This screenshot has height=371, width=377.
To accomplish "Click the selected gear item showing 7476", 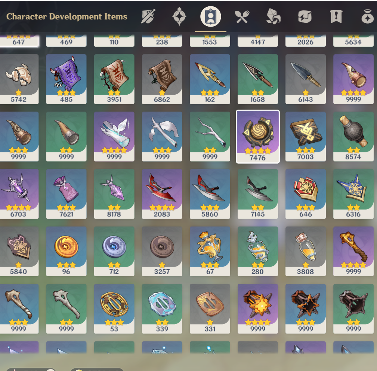I will click(x=258, y=137).
